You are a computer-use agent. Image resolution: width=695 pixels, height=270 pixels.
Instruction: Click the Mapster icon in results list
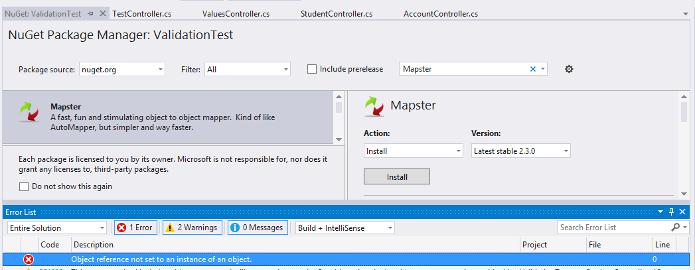point(30,112)
